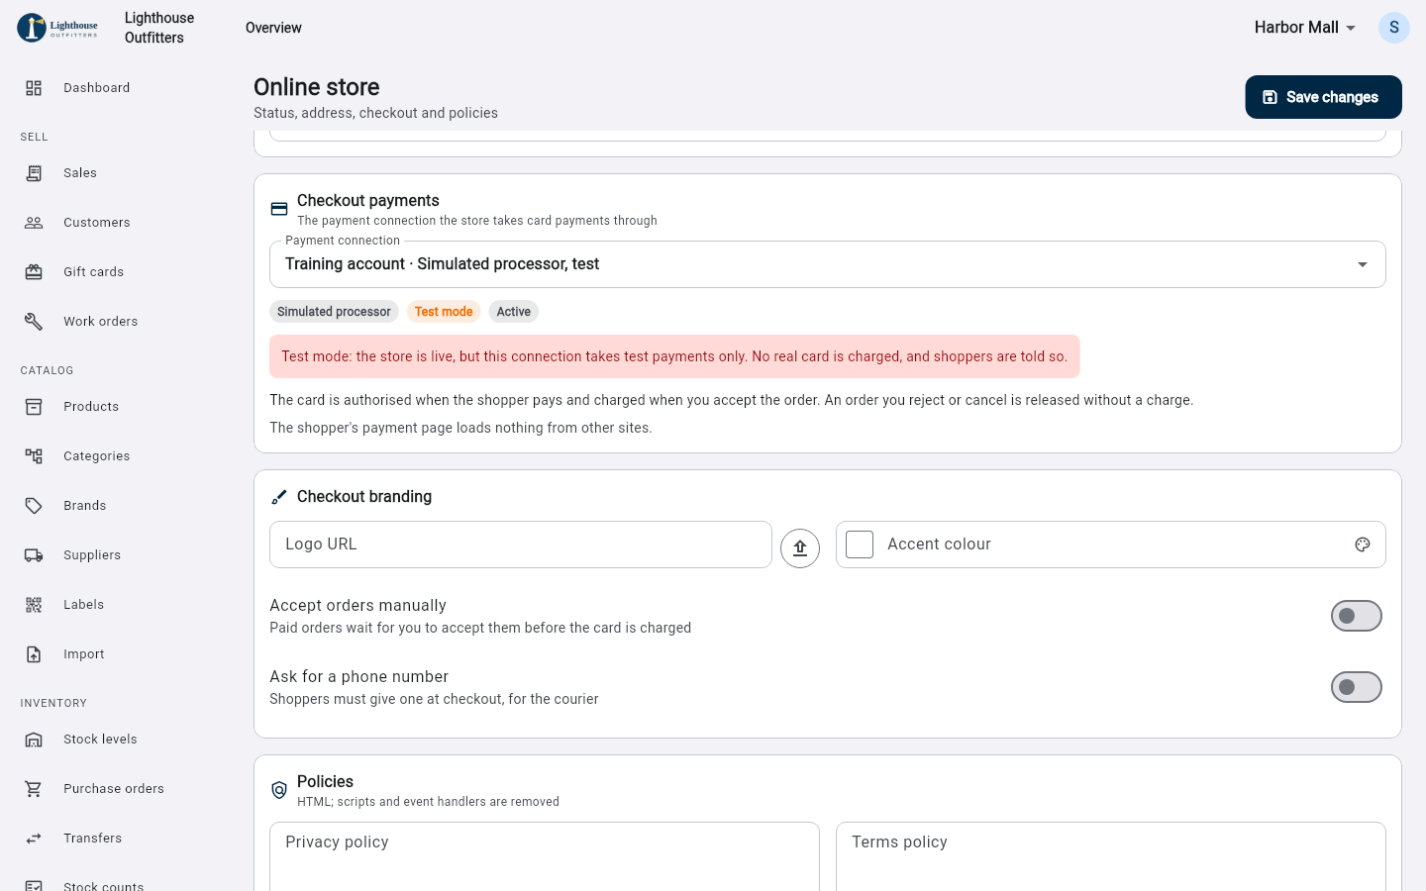Enable Accept orders manually switch
Viewport: 1426px width, 891px height.
(1357, 616)
